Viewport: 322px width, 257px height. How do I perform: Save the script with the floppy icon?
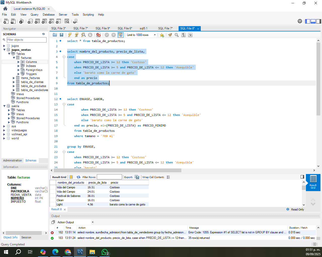(x=61, y=35)
